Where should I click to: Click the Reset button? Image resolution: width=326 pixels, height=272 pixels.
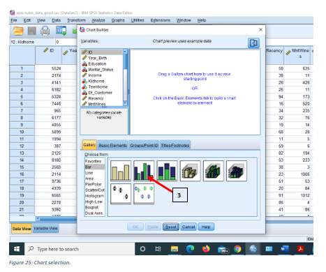[171, 227]
